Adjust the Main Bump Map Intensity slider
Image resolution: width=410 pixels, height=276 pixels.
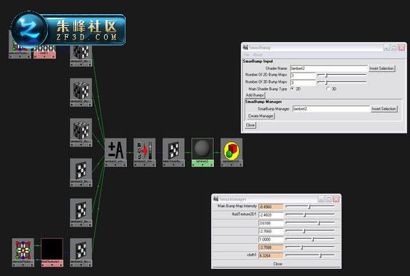tap(310, 207)
